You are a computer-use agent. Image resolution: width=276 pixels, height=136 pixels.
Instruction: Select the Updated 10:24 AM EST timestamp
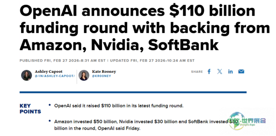tap(152, 61)
